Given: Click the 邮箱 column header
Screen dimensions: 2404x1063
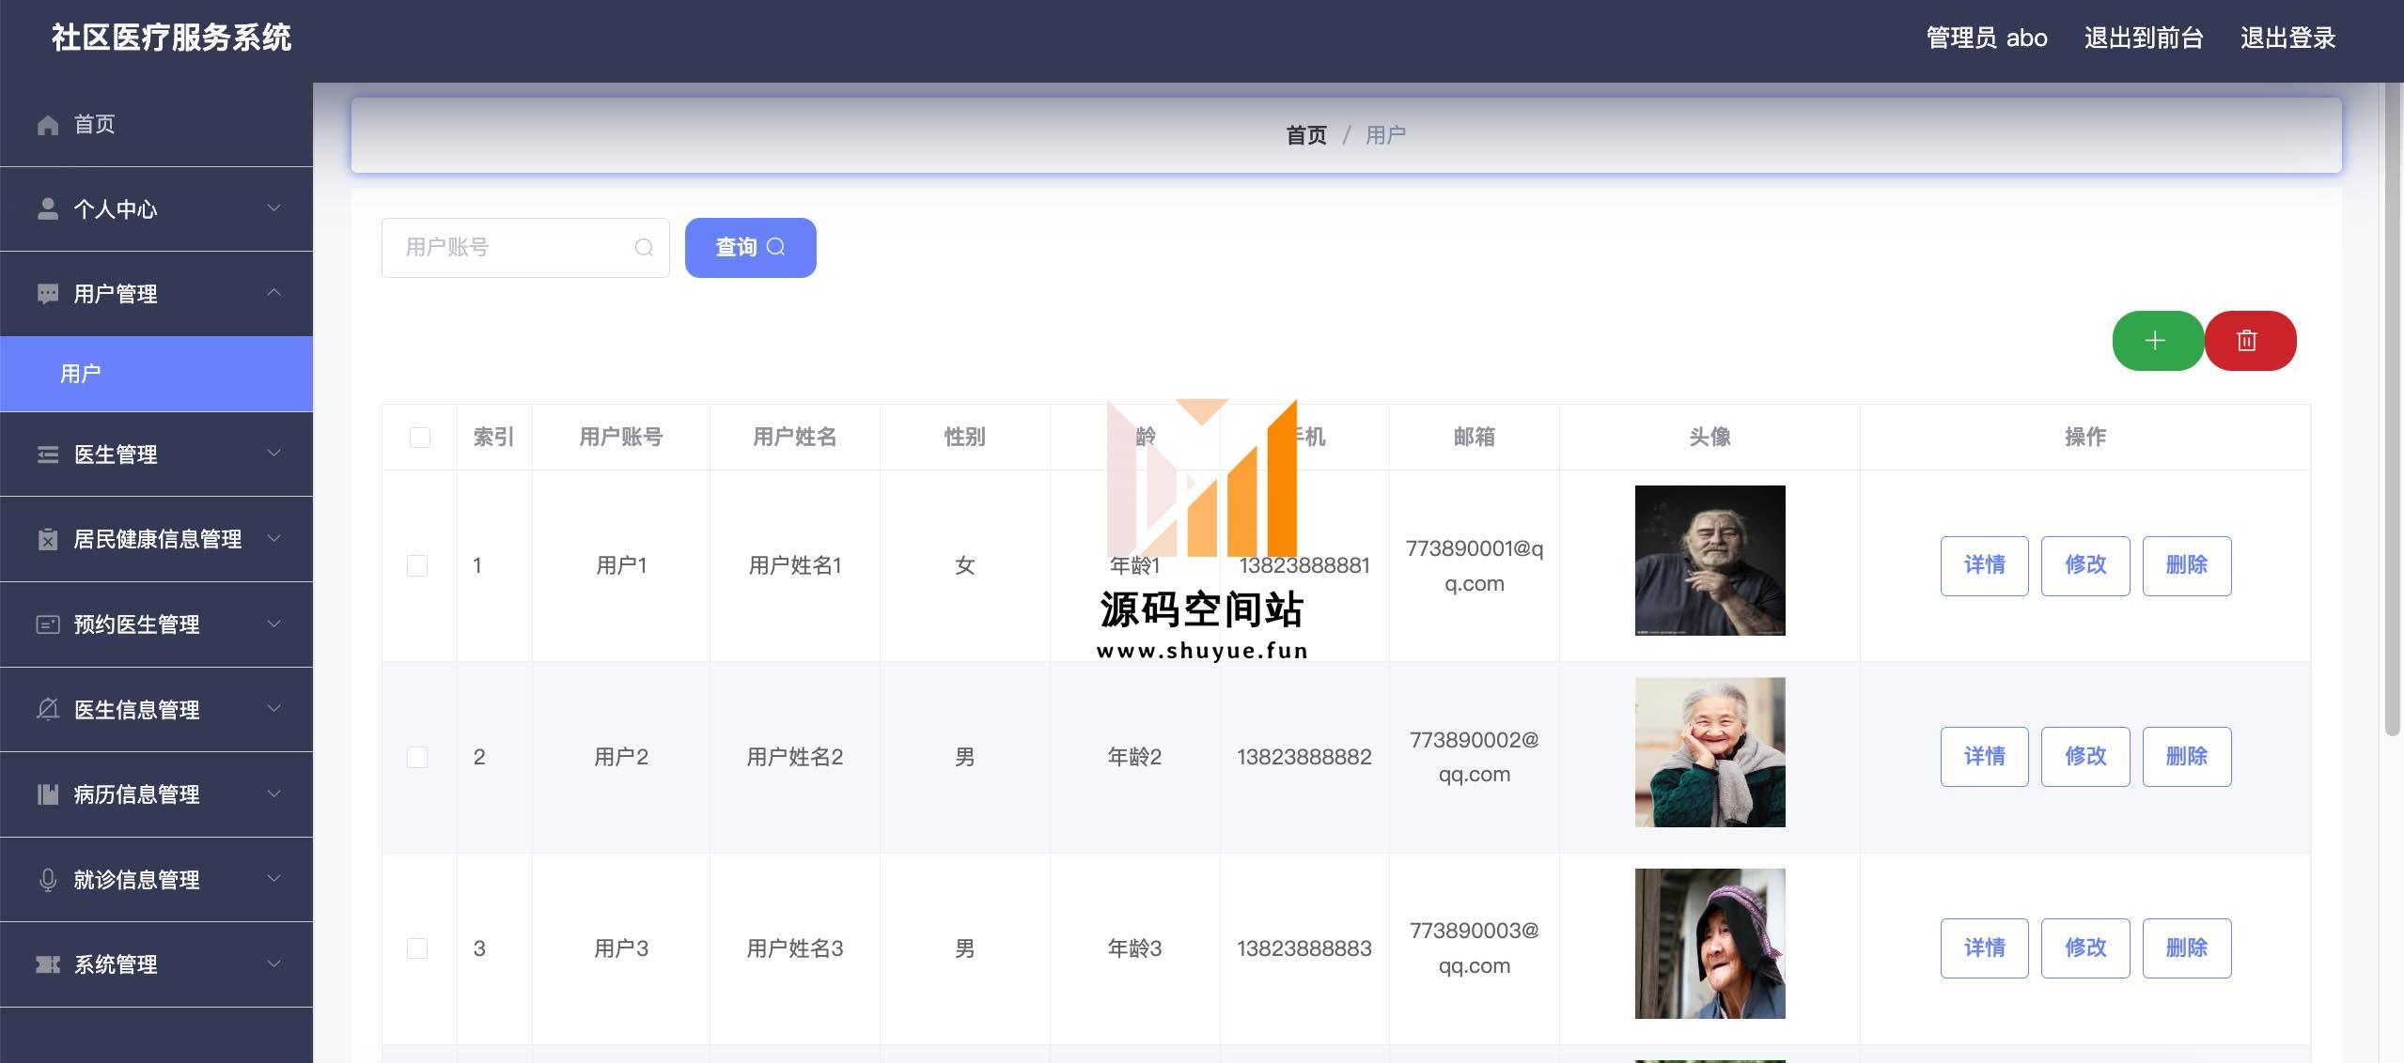Looking at the screenshot, I should [x=1474, y=438].
